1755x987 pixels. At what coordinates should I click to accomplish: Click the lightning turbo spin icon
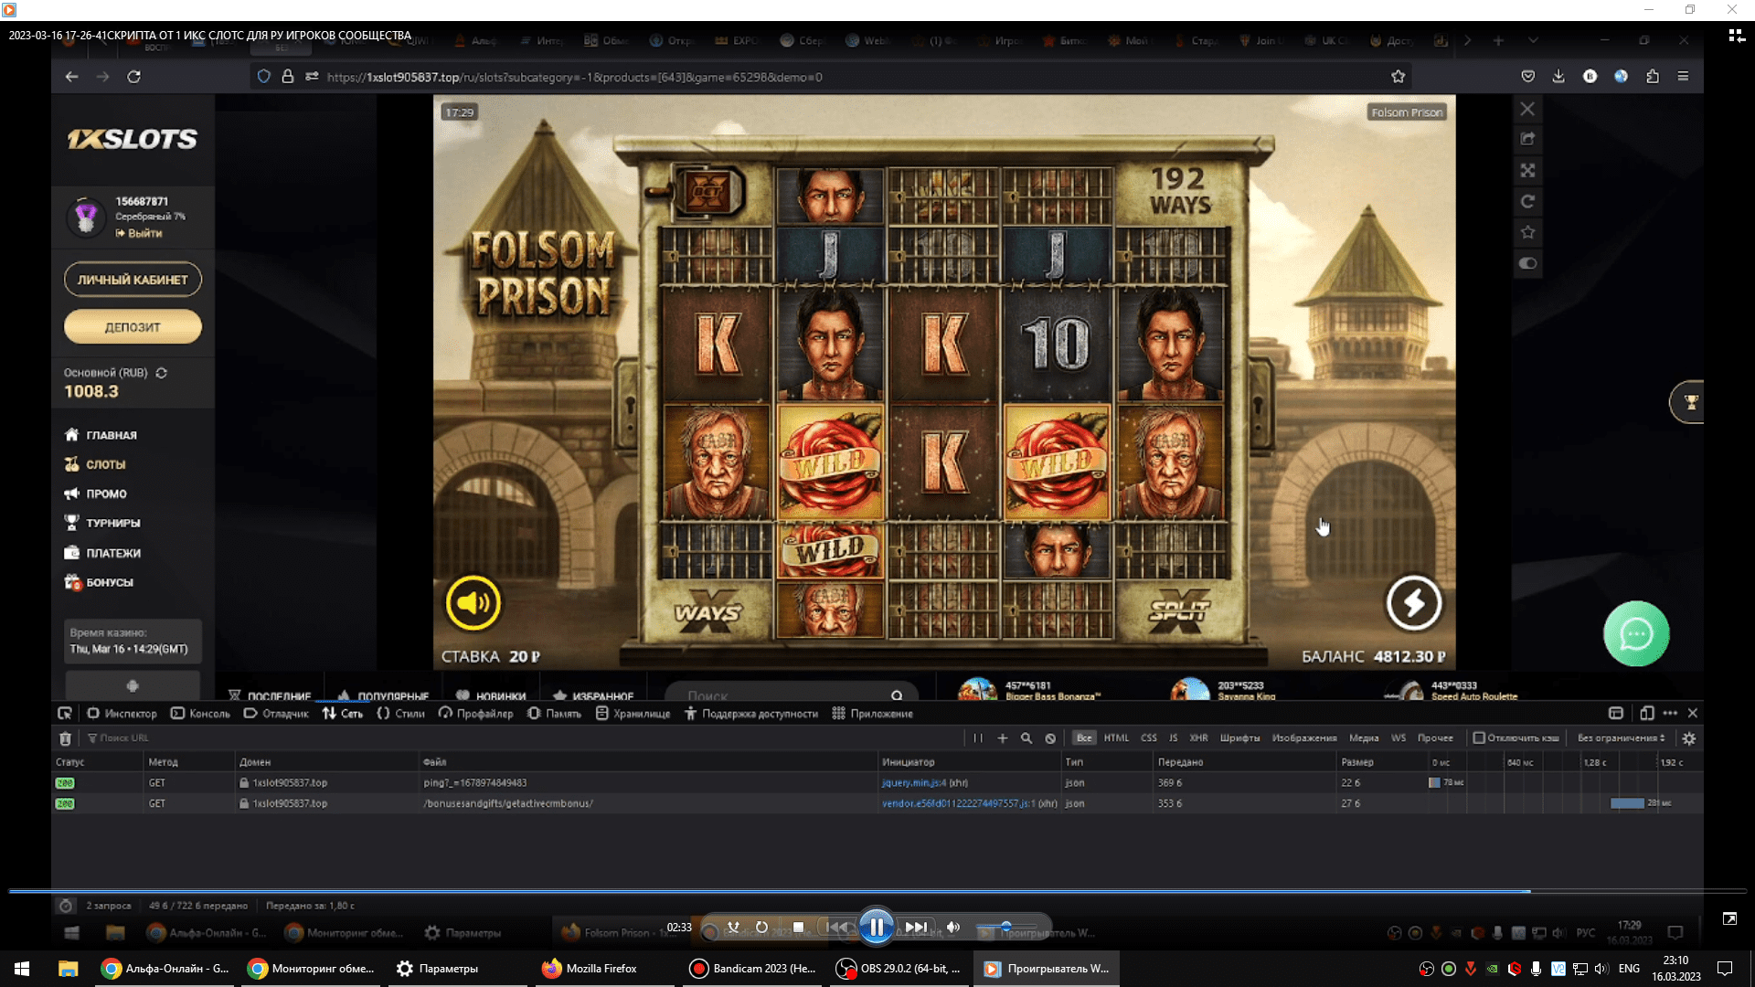pyautogui.click(x=1413, y=603)
